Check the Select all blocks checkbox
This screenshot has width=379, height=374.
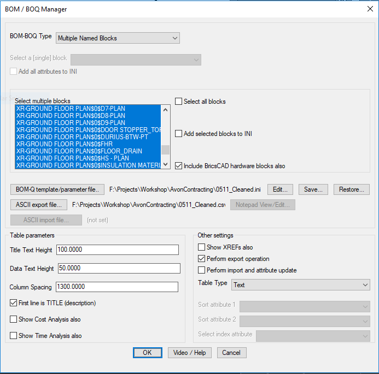(x=179, y=102)
